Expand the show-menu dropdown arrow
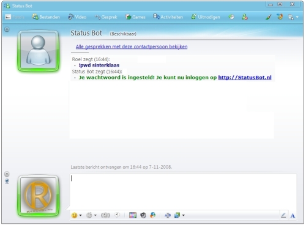Image resolution: width=306 pixels, height=225 pixels. pos(297,17)
